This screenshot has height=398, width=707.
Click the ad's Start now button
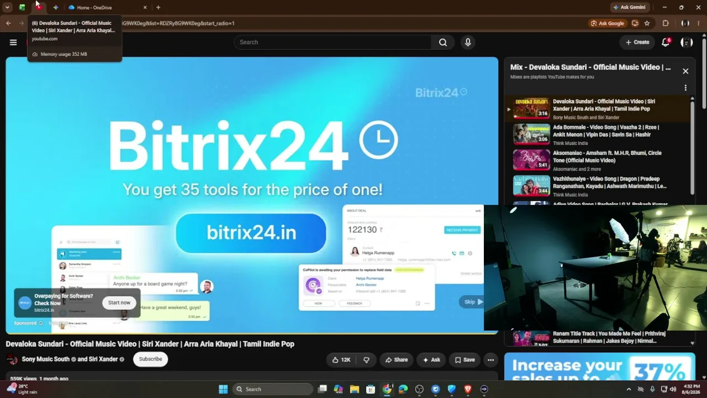click(x=119, y=303)
